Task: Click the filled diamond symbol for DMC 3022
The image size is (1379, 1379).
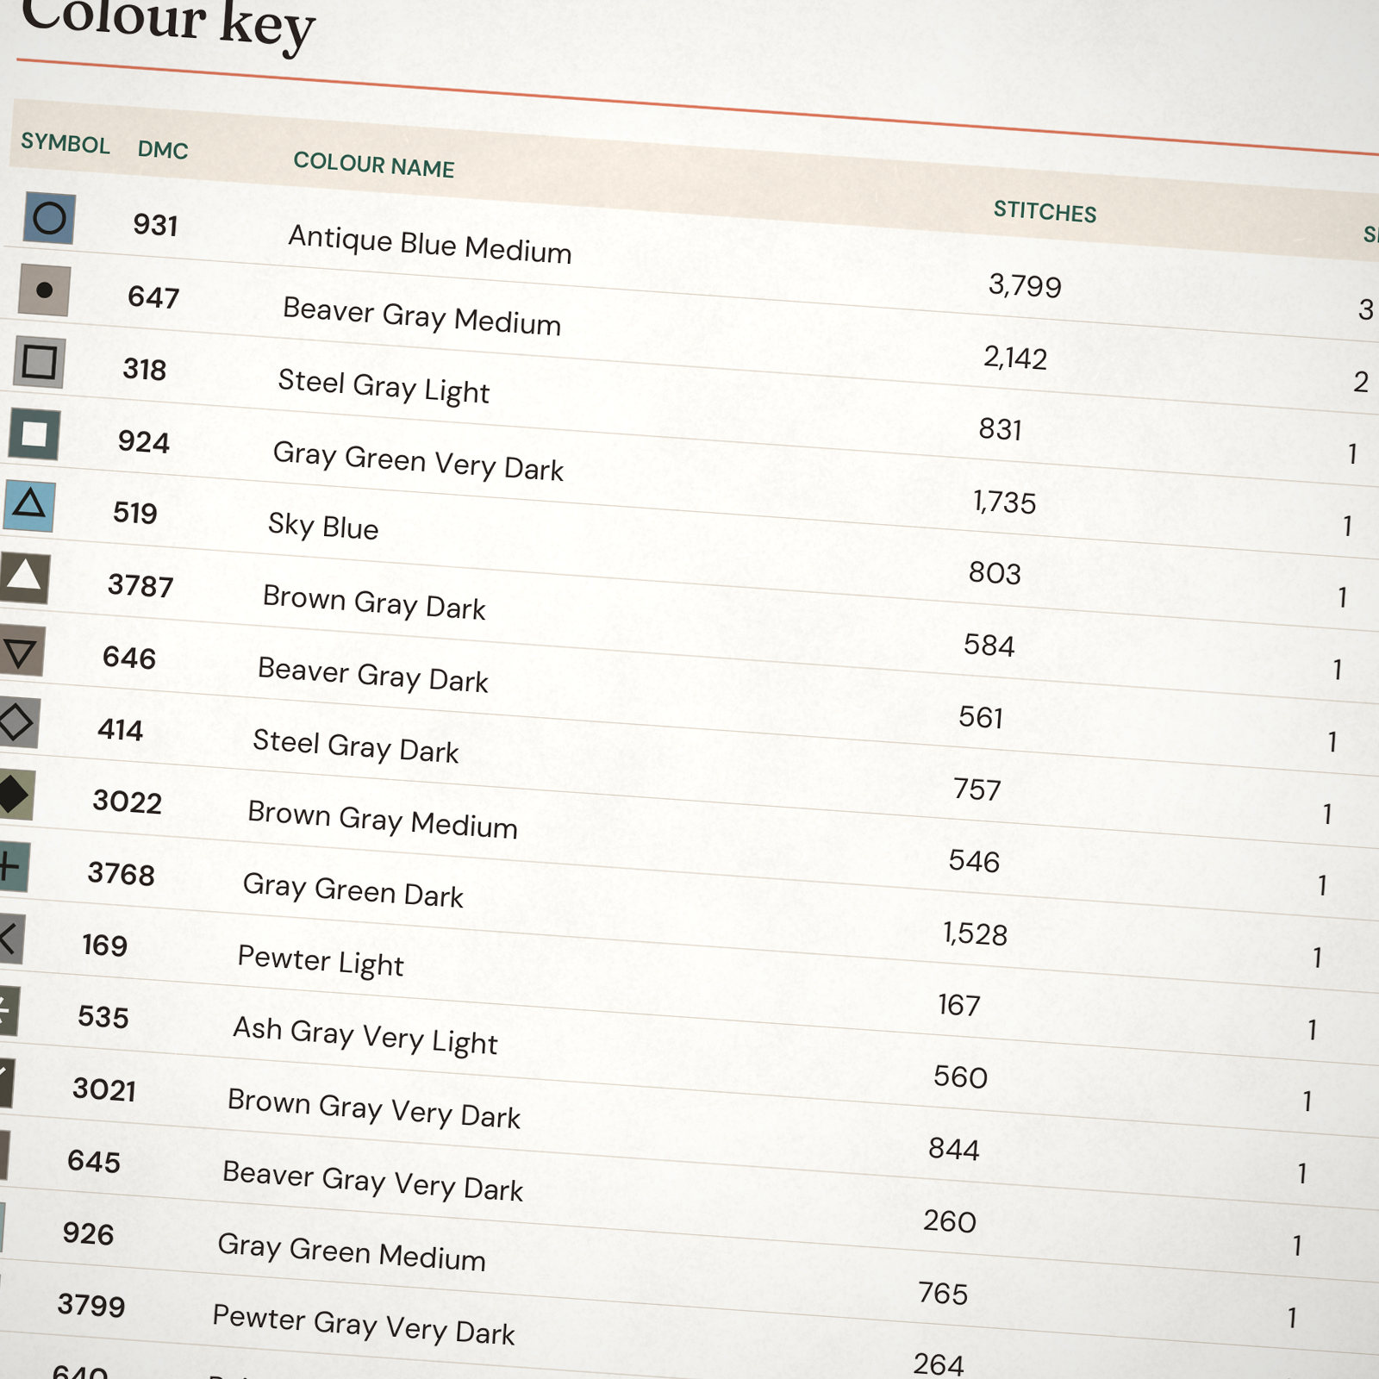Action: [16, 795]
